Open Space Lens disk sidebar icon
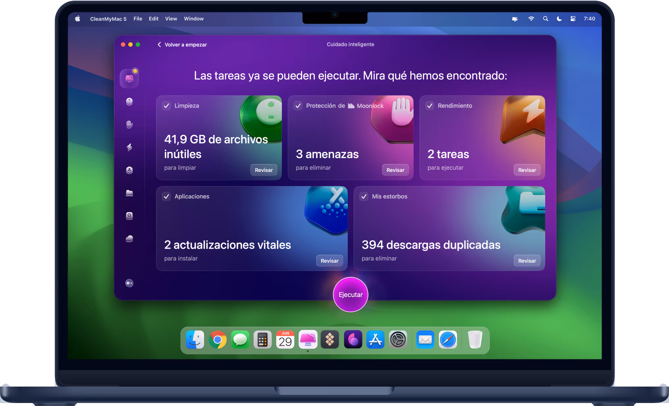This screenshot has width=669, height=406. [x=129, y=216]
